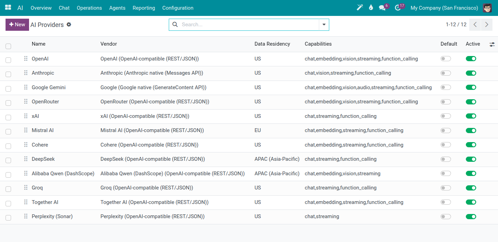The height and width of the screenshot is (242, 498).
Task: Grab drag handle of Google Gemini row
Action: [26, 87]
